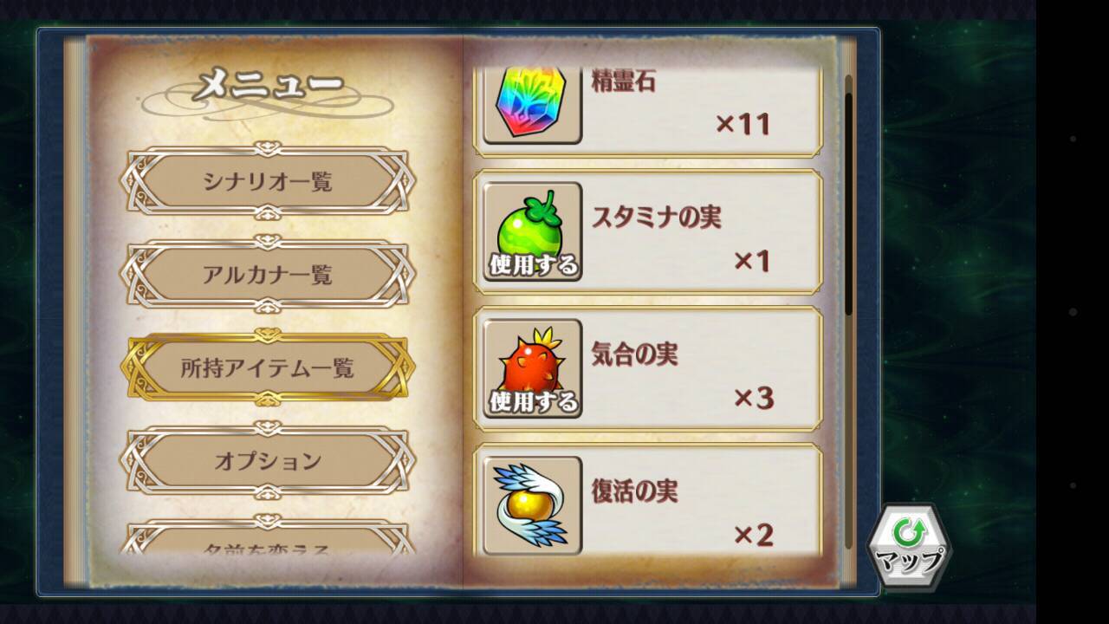Viewport: 1109px width, 624px height.
Task: Select the 復活の実 item name
Action: pyautogui.click(x=634, y=491)
